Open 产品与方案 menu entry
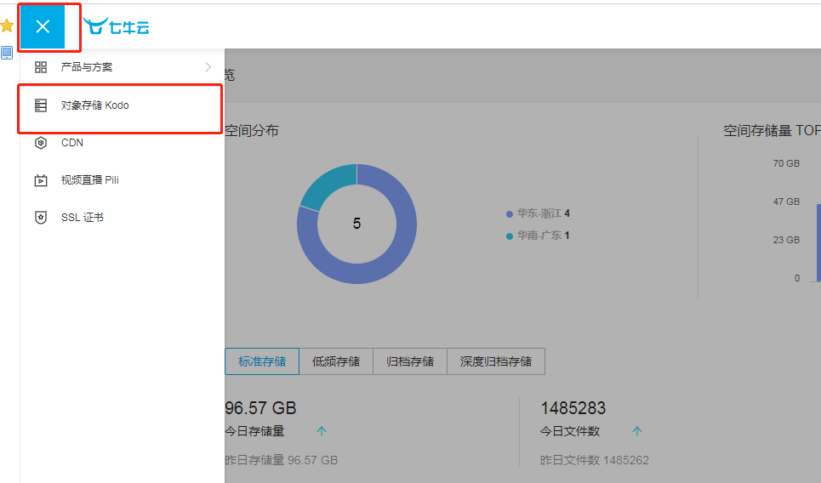The width and height of the screenshot is (821, 483). click(123, 67)
